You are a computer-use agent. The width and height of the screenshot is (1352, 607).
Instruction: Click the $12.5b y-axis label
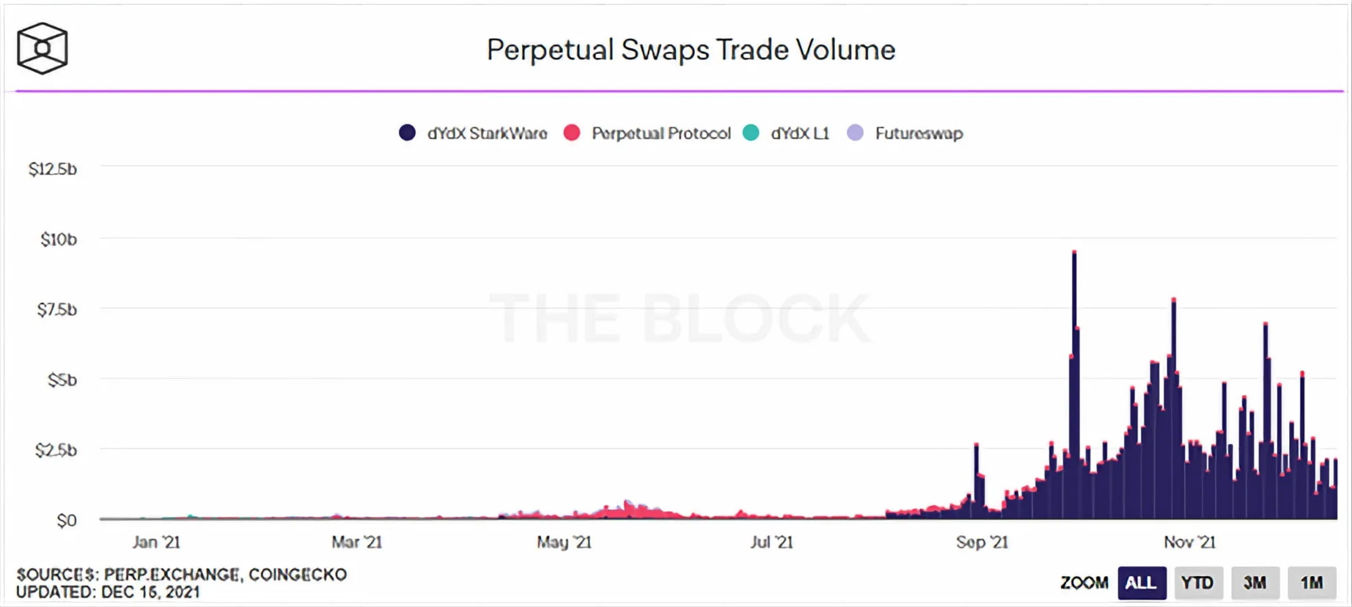53,169
